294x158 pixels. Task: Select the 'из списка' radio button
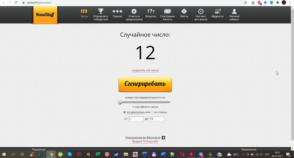(152, 112)
